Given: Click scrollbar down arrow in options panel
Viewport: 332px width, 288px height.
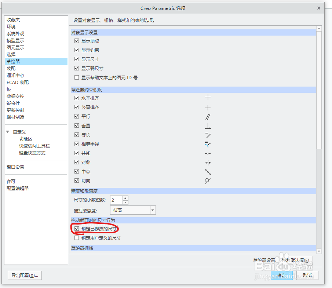Looking at the screenshot, I should click(319, 251).
